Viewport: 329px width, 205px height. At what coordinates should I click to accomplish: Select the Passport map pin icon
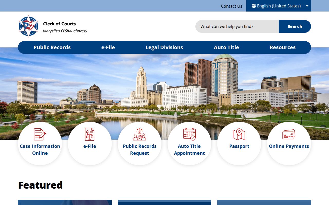239,134
